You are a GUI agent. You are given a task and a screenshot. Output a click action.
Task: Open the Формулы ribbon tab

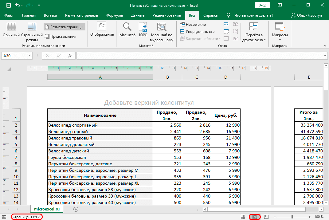(114, 15)
